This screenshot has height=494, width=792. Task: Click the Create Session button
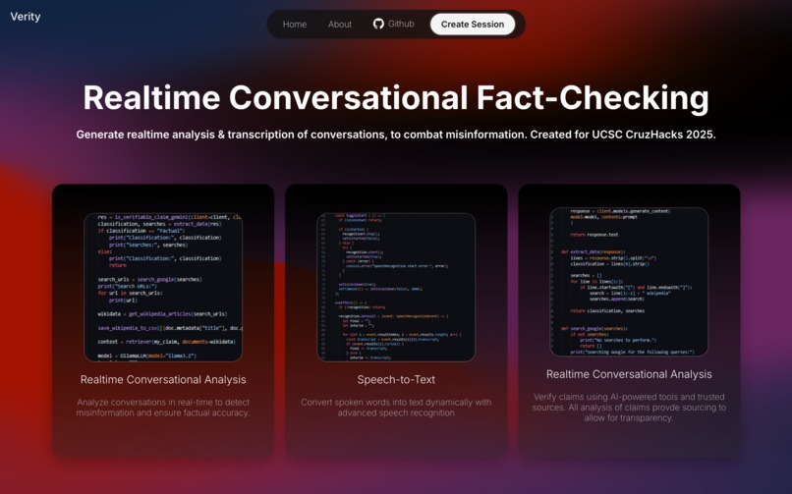click(x=473, y=25)
